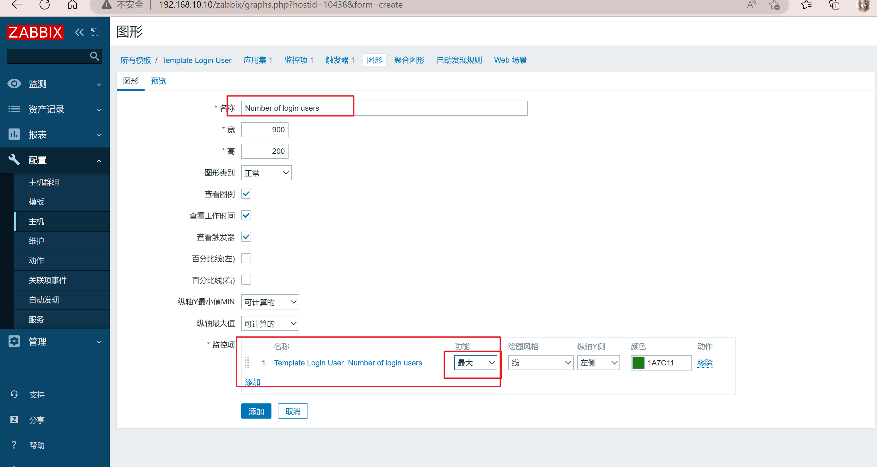This screenshot has width=877, height=467.
Task: Go to browser home icon
Action: click(72, 4)
